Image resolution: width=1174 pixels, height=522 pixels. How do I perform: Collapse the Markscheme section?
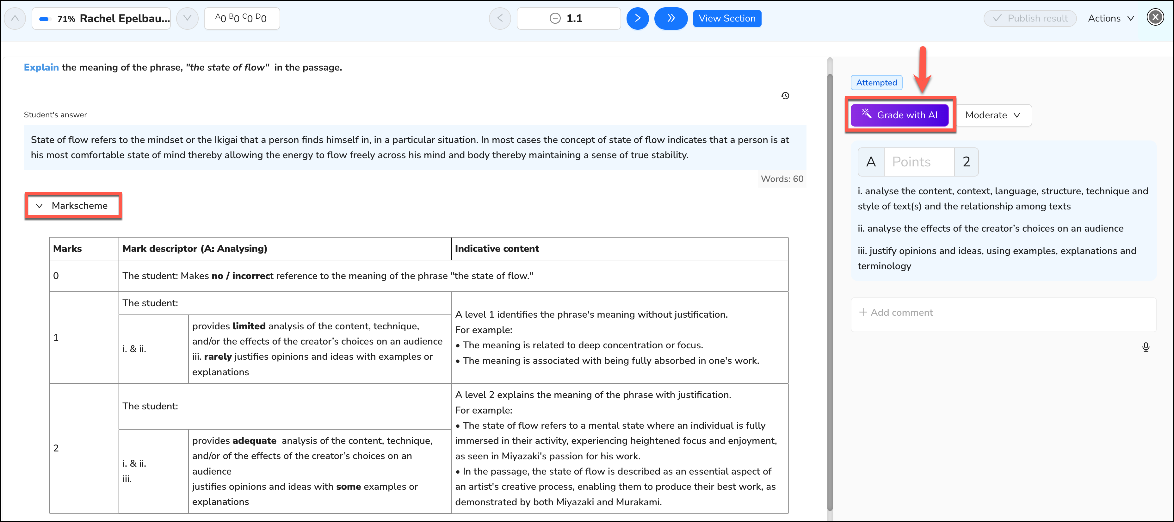(x=73, y=206)
